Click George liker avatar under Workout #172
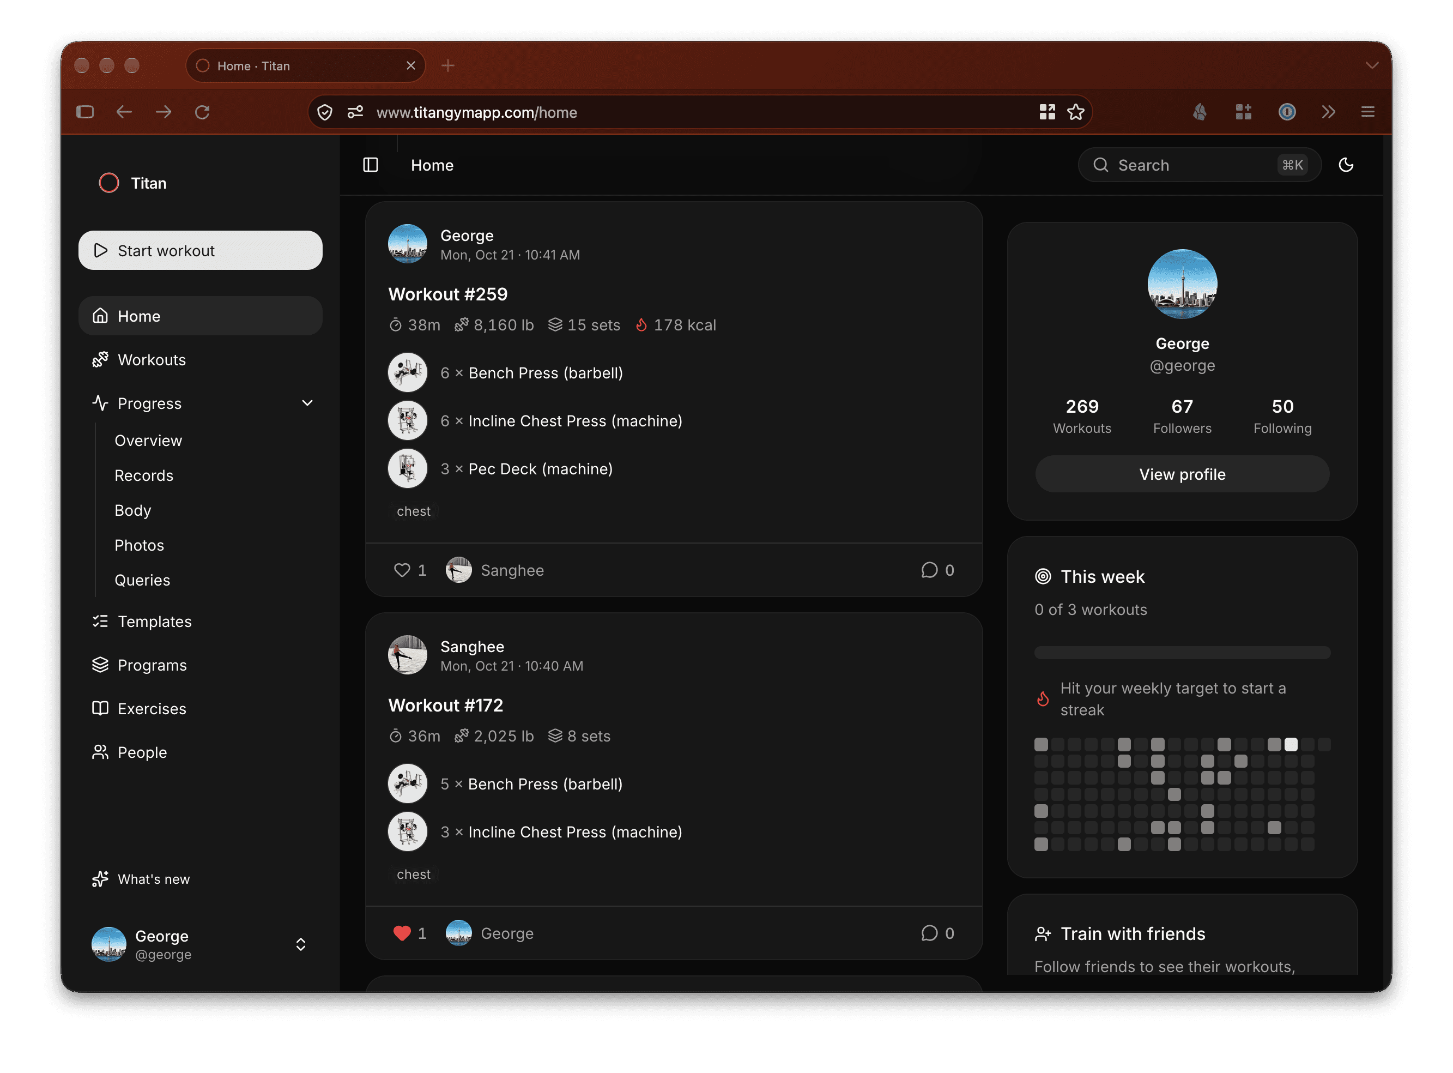The width and height of the screenshot is (1453, 1073). coord(458,933)
